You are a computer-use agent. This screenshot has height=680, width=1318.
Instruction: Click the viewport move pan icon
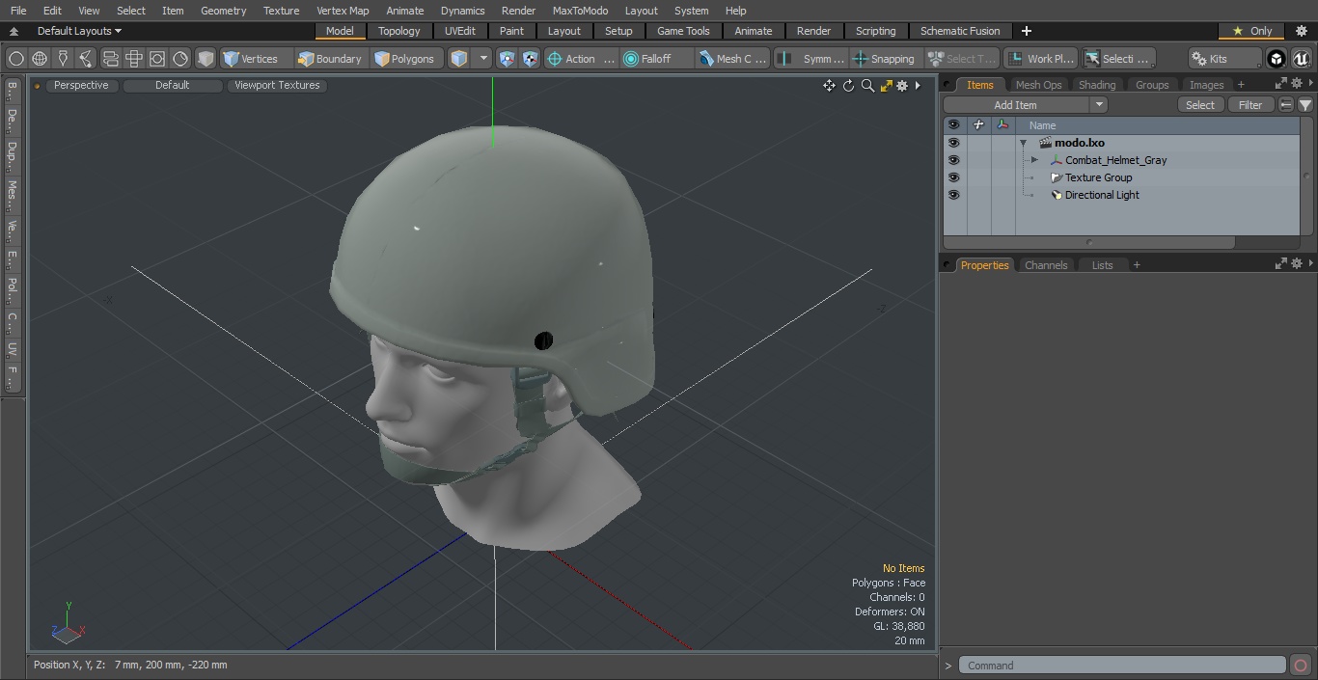(829, 86)
